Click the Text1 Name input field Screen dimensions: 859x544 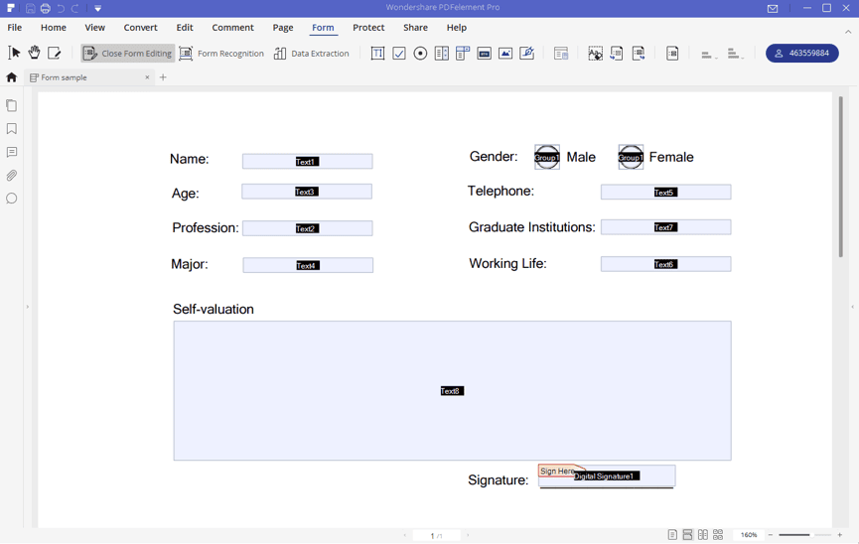click(307, 161)
